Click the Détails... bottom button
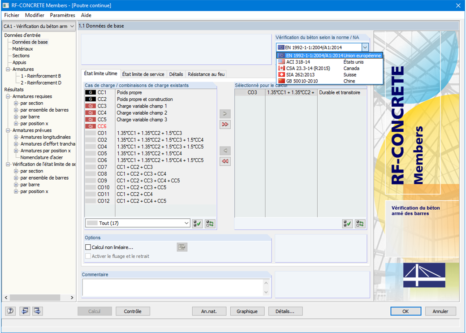 [x=285, y=311]
